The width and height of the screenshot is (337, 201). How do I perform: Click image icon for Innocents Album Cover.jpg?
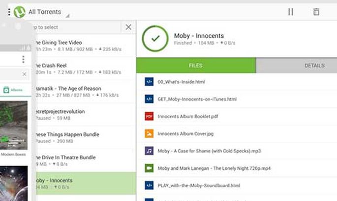pos(149,133)
